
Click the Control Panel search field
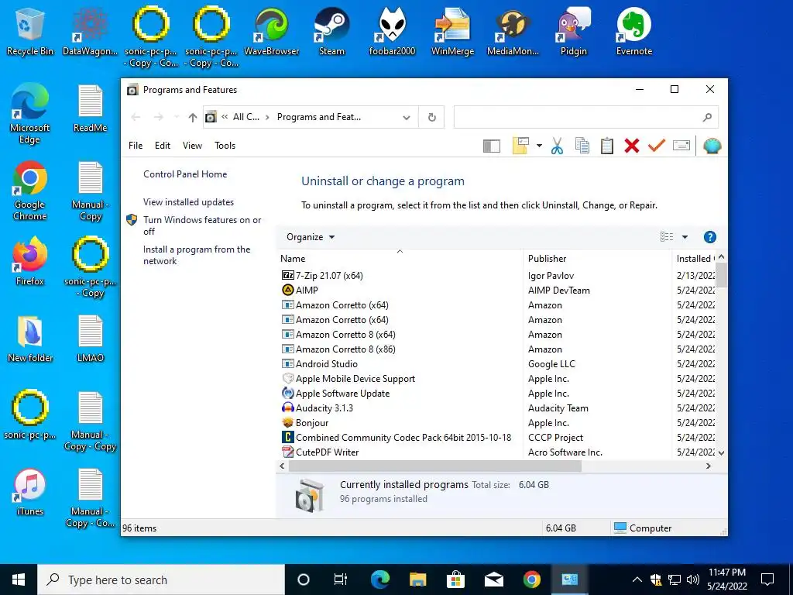pyautogui.click(x=585, y=118)
